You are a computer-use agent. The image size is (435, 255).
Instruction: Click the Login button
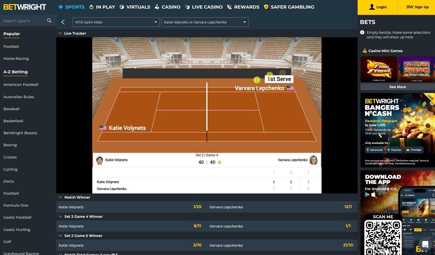[x=377, y=7]
